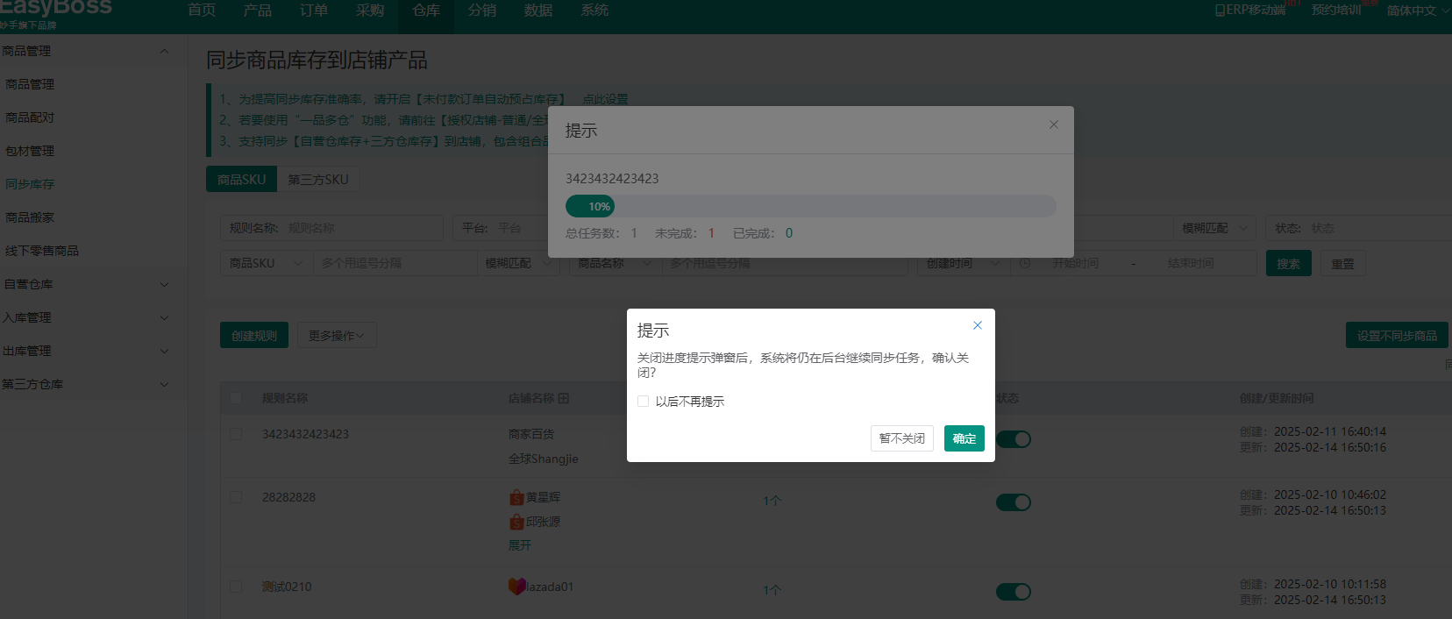This screenshot has width=1452, height=619.
Task: Open the 首页 top menu
Action: tap(202, 11)
